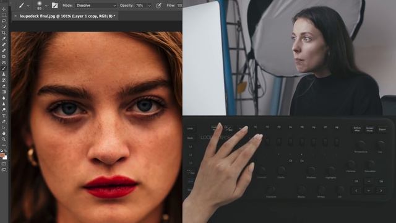Select the Lasso tool
The image size is (396, 223).
4,20
